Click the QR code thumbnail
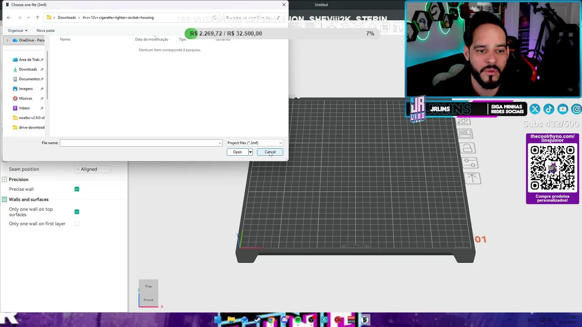The height and width of the screenshot is (327, 582). pyautogui.click(x=552, y=168)
